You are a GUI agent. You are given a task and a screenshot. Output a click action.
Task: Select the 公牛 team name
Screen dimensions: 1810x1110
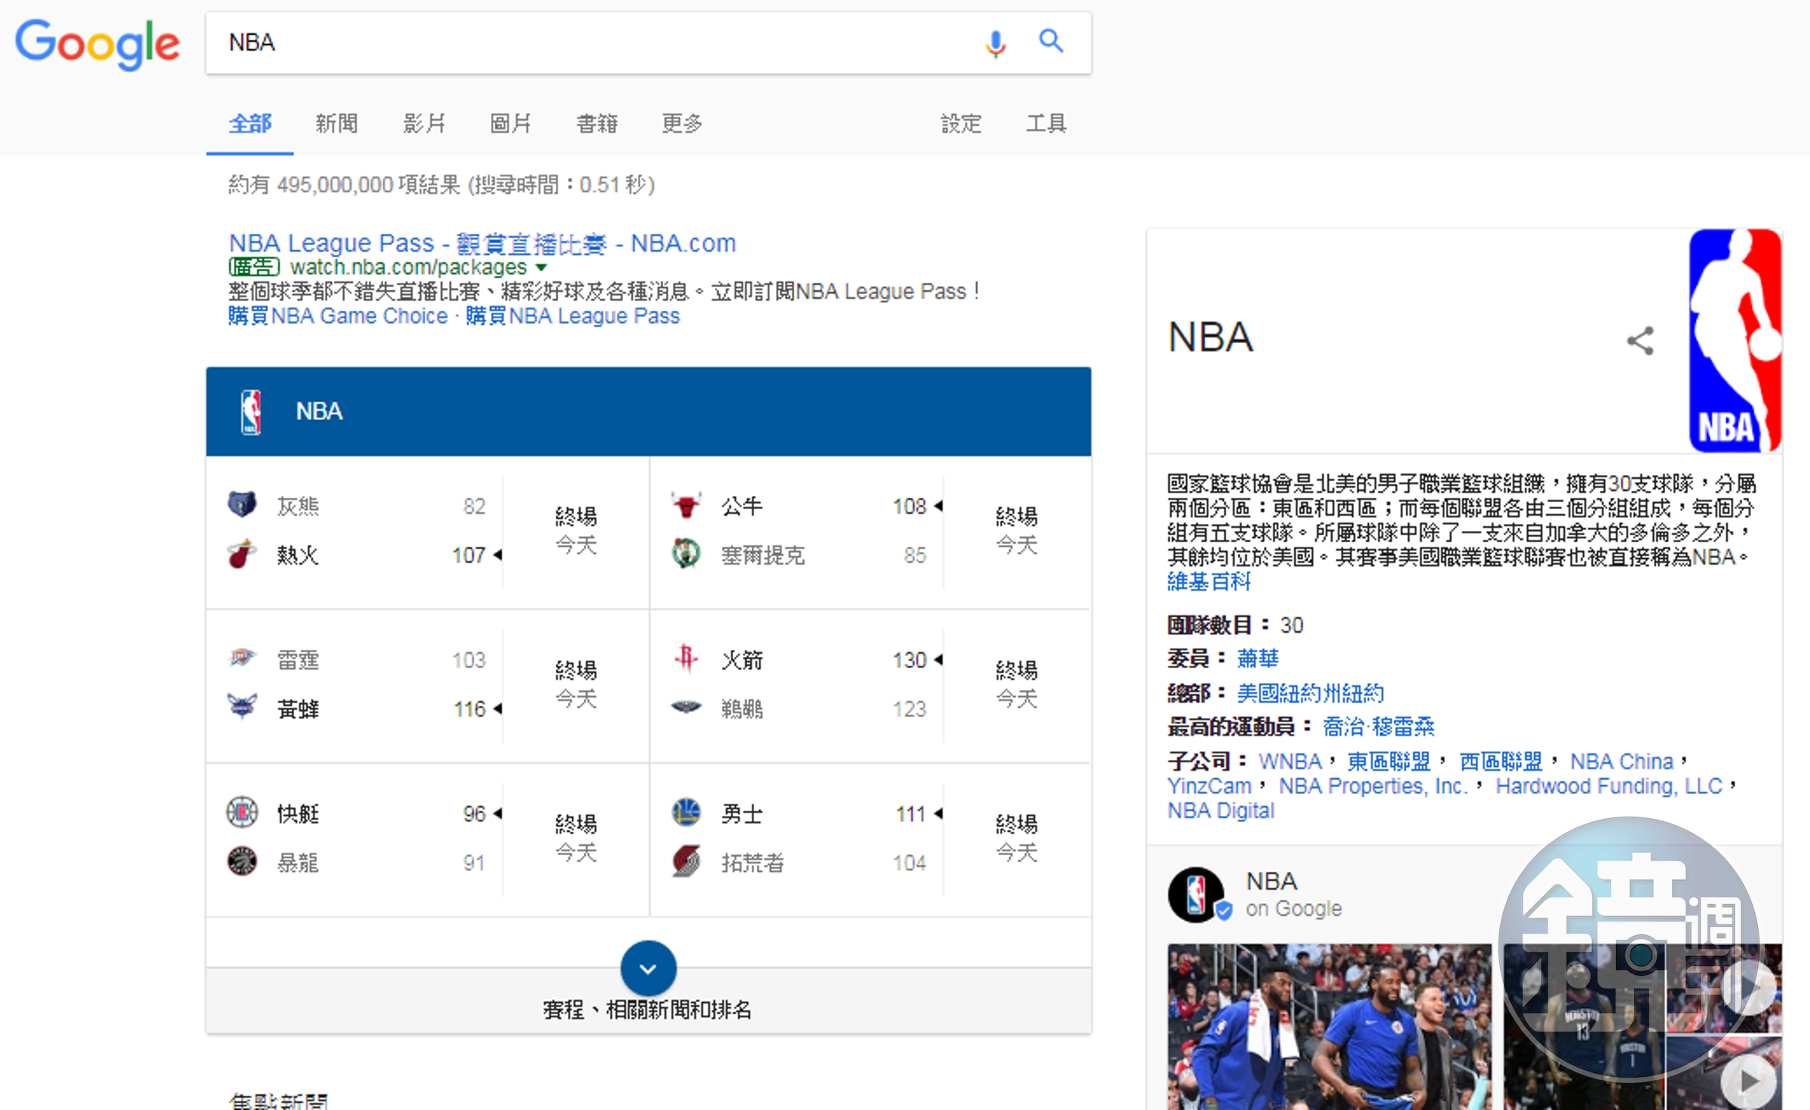[742, 506]
